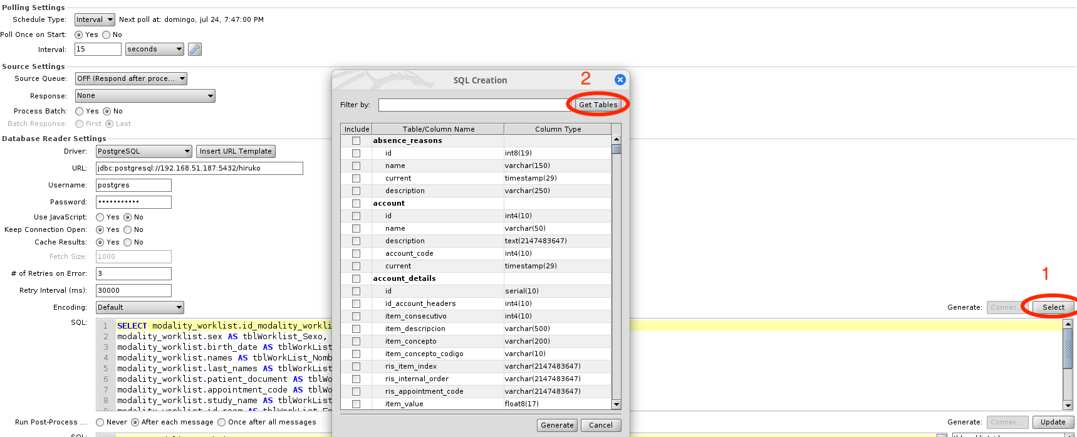Check the Include box for absence_reasons table
1077x437 pixels.
coord(356,141)
